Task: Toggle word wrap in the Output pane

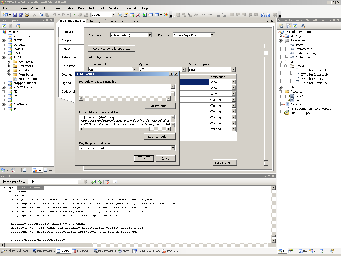Action: [x=115, y=182]
